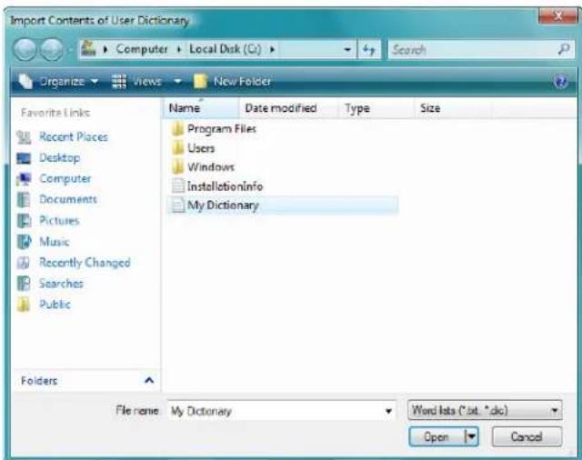Open the Help question mark icon
The width and height of the screenshot is (582, 460).
pos(560,81)
